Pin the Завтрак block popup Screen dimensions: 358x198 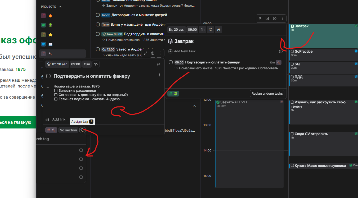tap(260, 19)
